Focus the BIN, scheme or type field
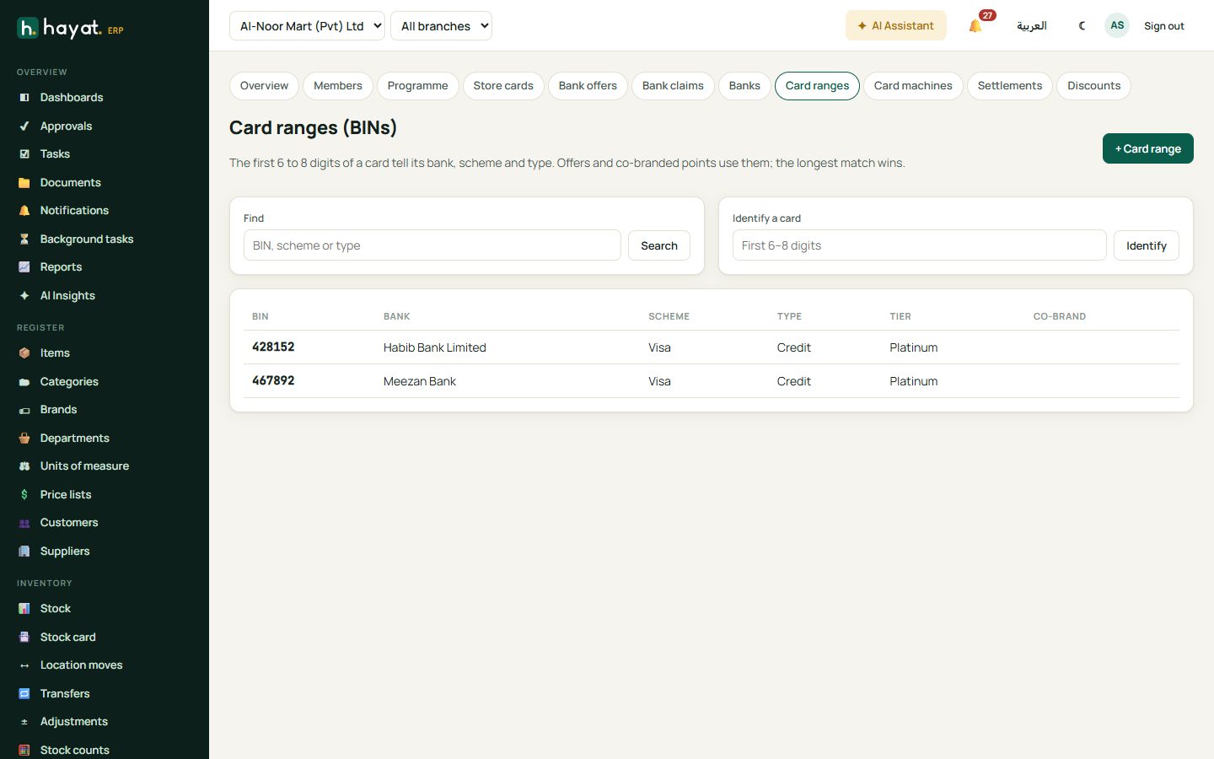Screen dimensions: 1214x759 pos(432,245)
